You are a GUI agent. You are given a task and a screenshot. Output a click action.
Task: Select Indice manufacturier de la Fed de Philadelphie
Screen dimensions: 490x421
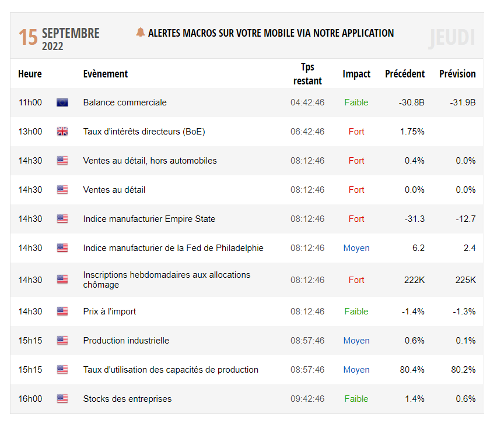click(x=173, y=248)
